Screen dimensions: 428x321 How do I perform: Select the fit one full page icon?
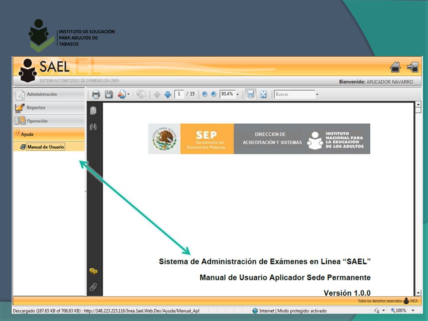(263, 94)
